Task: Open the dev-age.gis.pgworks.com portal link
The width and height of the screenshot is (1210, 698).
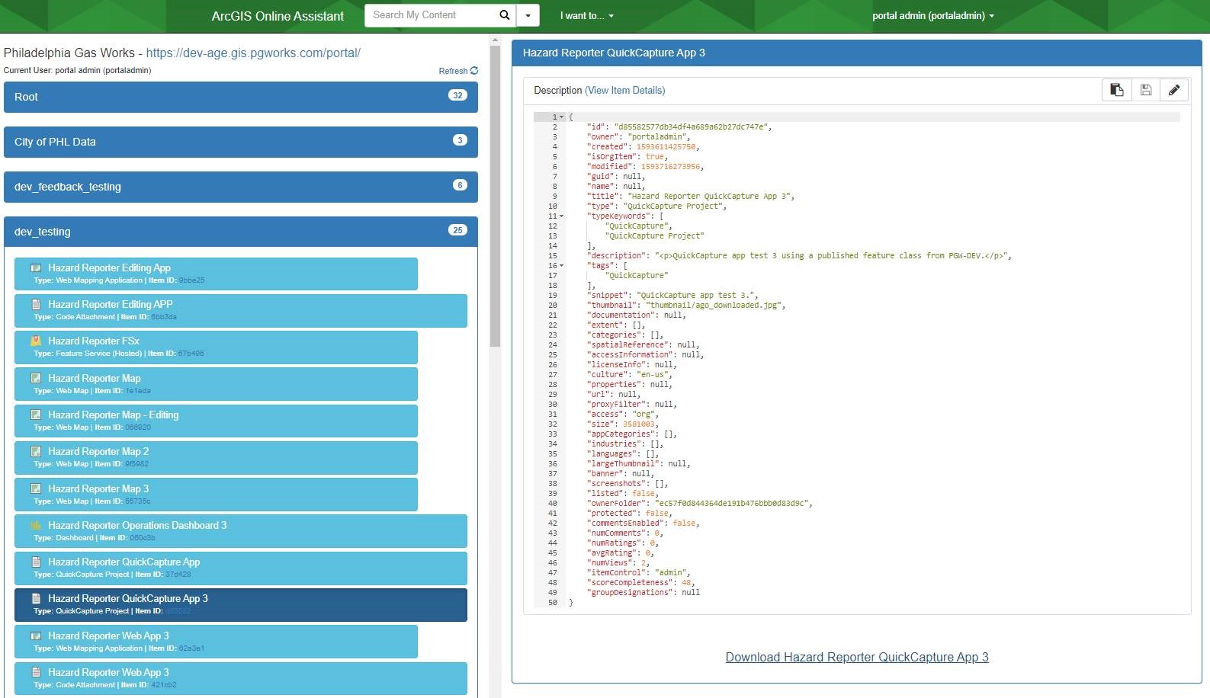Action: point(253,53)
